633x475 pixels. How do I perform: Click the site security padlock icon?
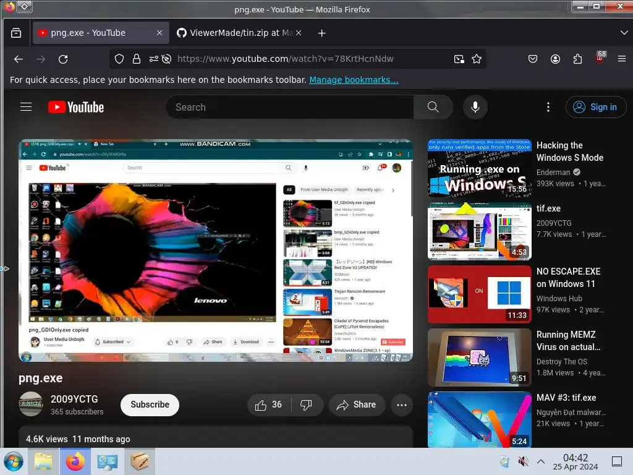point(137,59)
